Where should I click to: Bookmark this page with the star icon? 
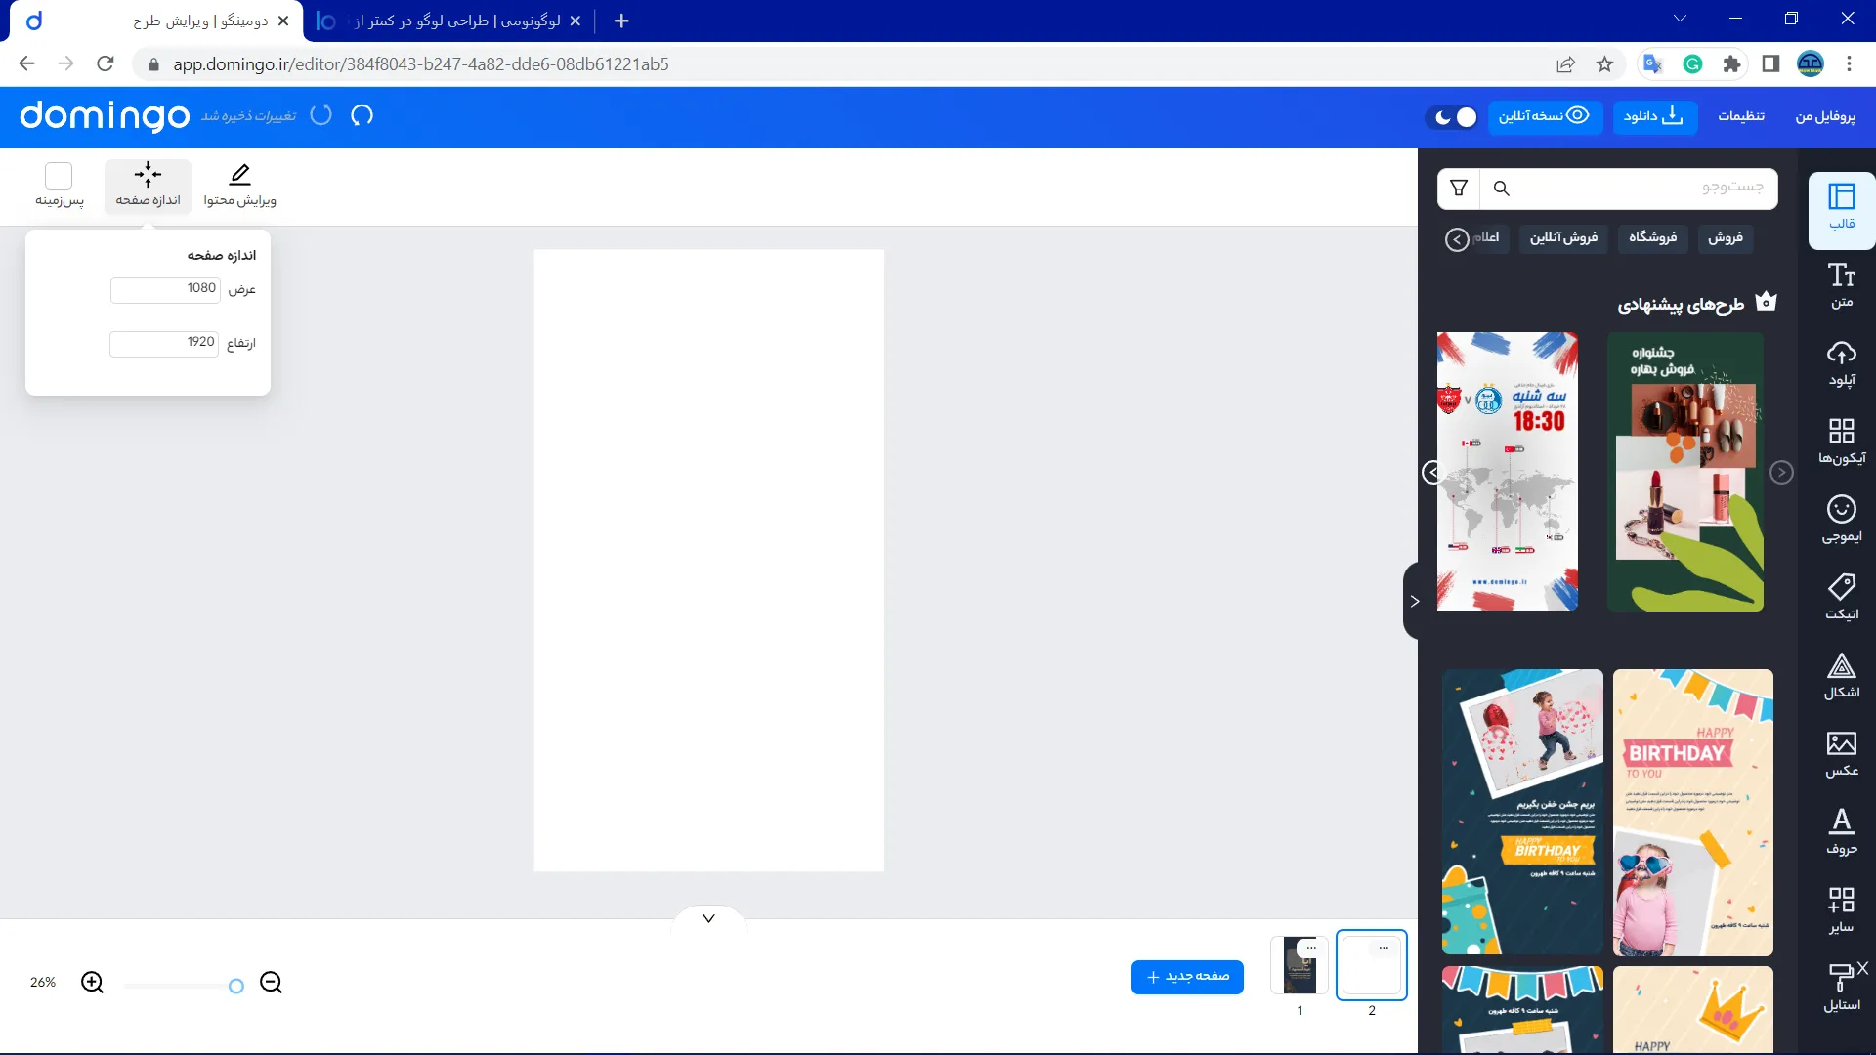tap(1604, 64)
